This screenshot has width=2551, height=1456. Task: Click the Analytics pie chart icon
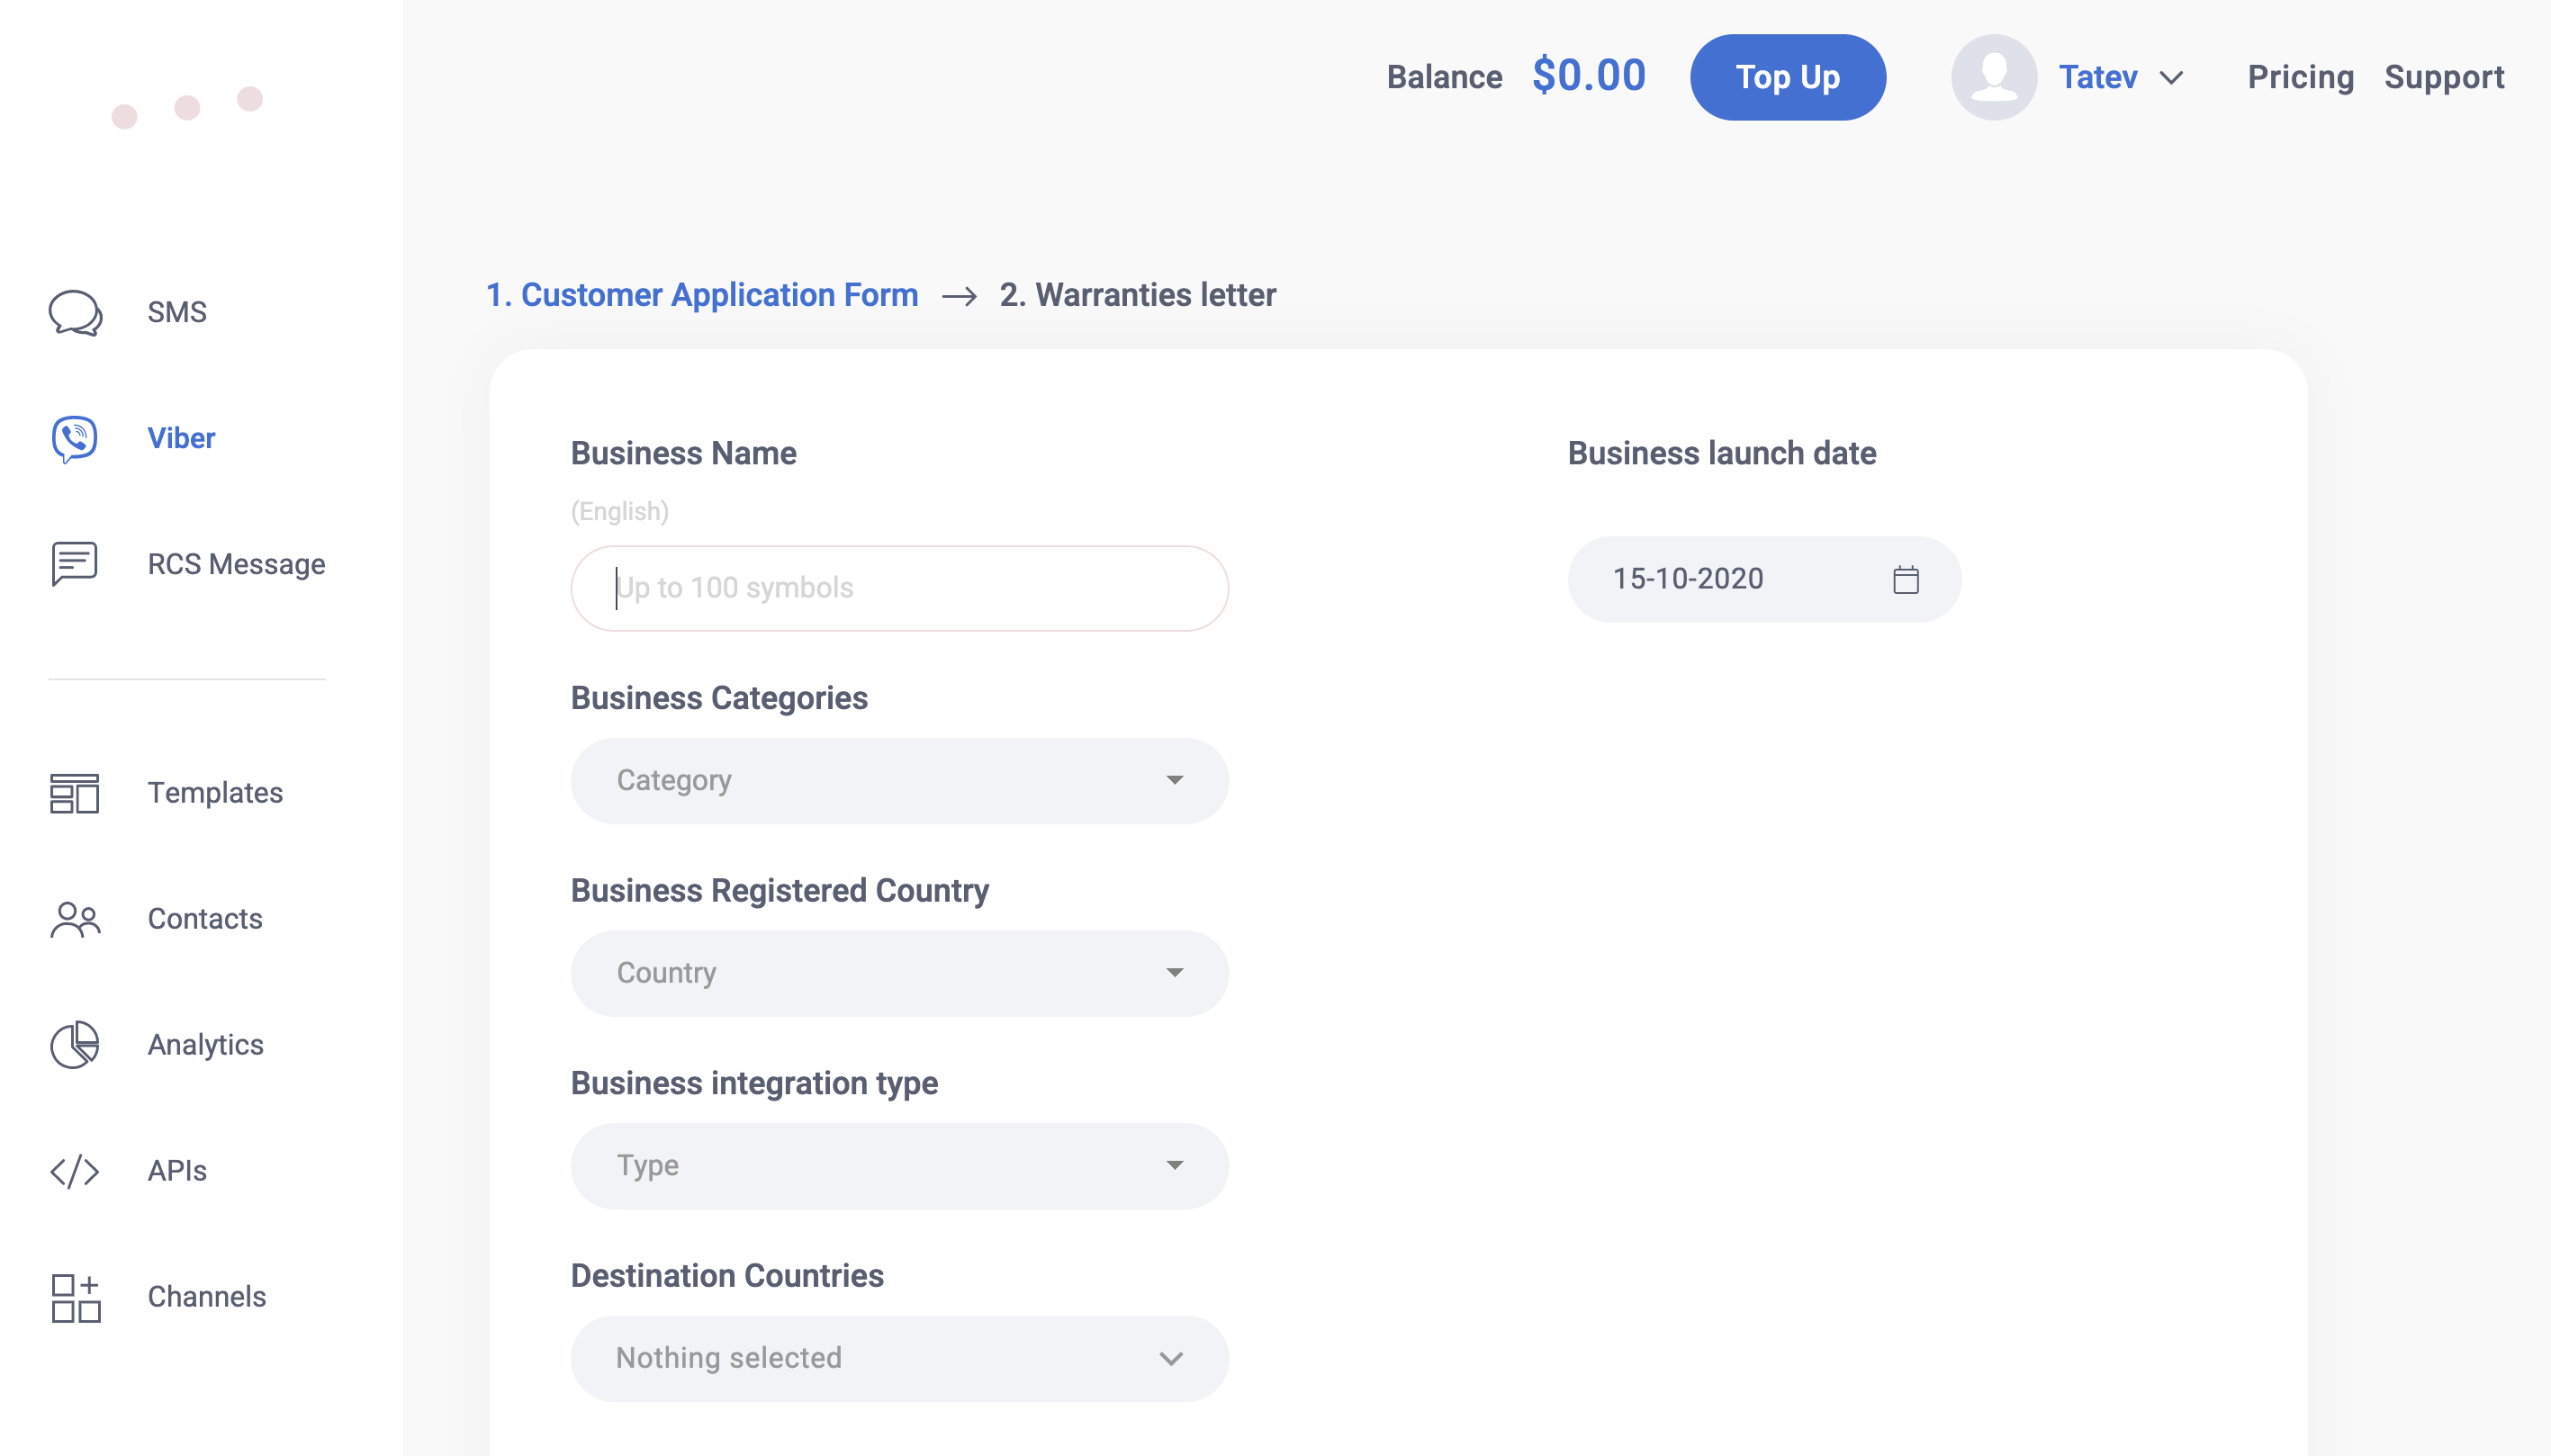(x=75, y=1045)
